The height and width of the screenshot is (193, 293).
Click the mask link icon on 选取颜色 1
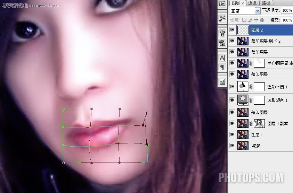251,100
